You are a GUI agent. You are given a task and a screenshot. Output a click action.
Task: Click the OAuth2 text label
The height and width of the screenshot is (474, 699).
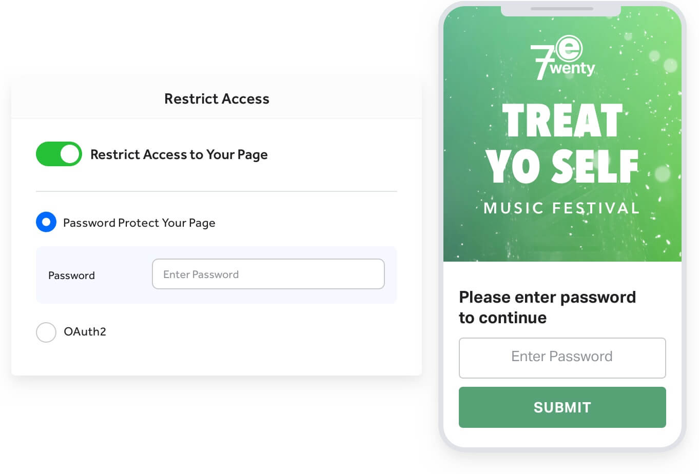click(85, 332)
